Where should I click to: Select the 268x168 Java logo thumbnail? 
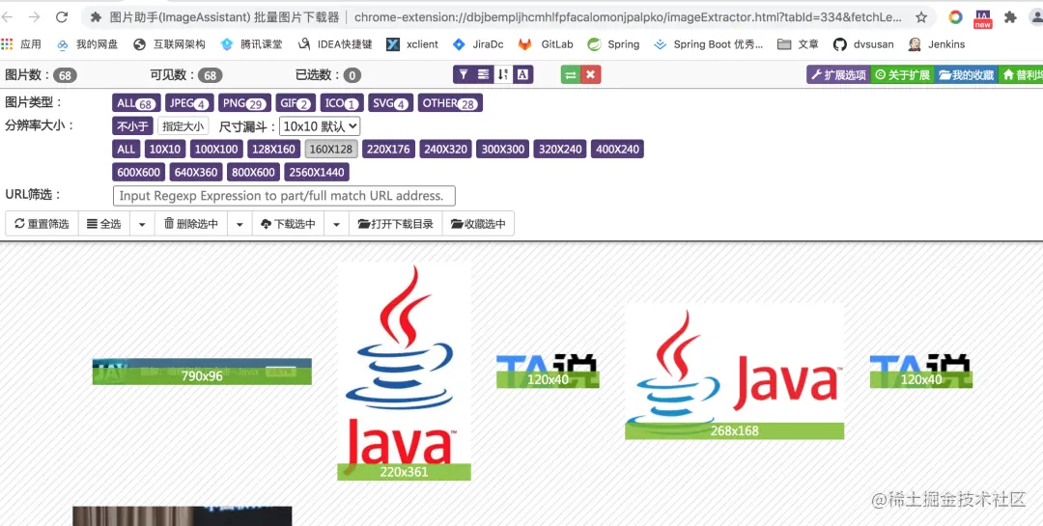(x=734, y=372)
